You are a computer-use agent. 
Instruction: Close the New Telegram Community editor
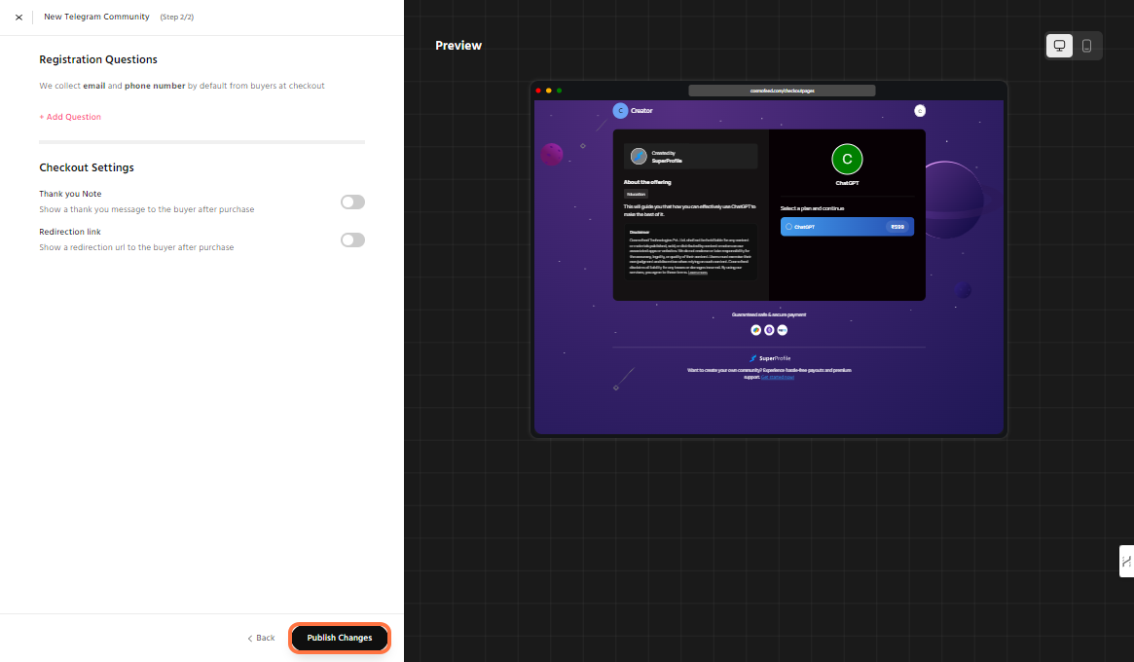click(18, 18)
